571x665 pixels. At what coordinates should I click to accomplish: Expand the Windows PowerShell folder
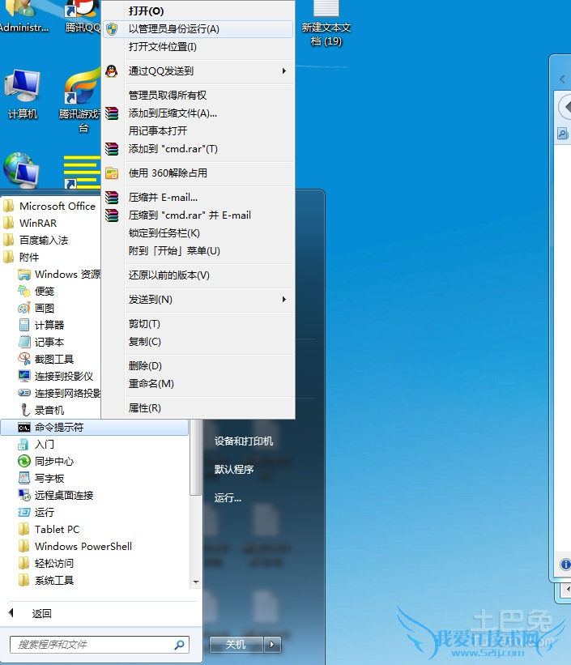[75, 546]
